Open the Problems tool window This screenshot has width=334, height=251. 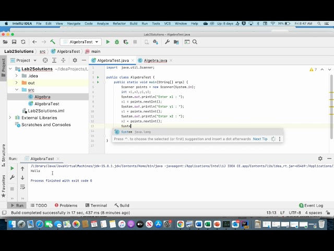point(66,206)
